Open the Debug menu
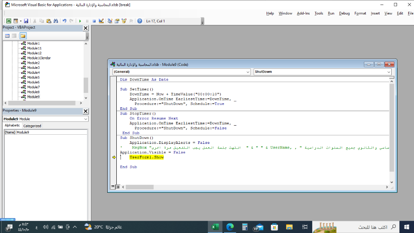This screenshot has width=414, height=233. pos(344,13)
